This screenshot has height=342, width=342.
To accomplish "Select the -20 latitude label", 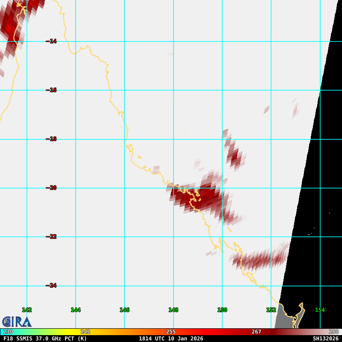I will [x=51, y=188].
